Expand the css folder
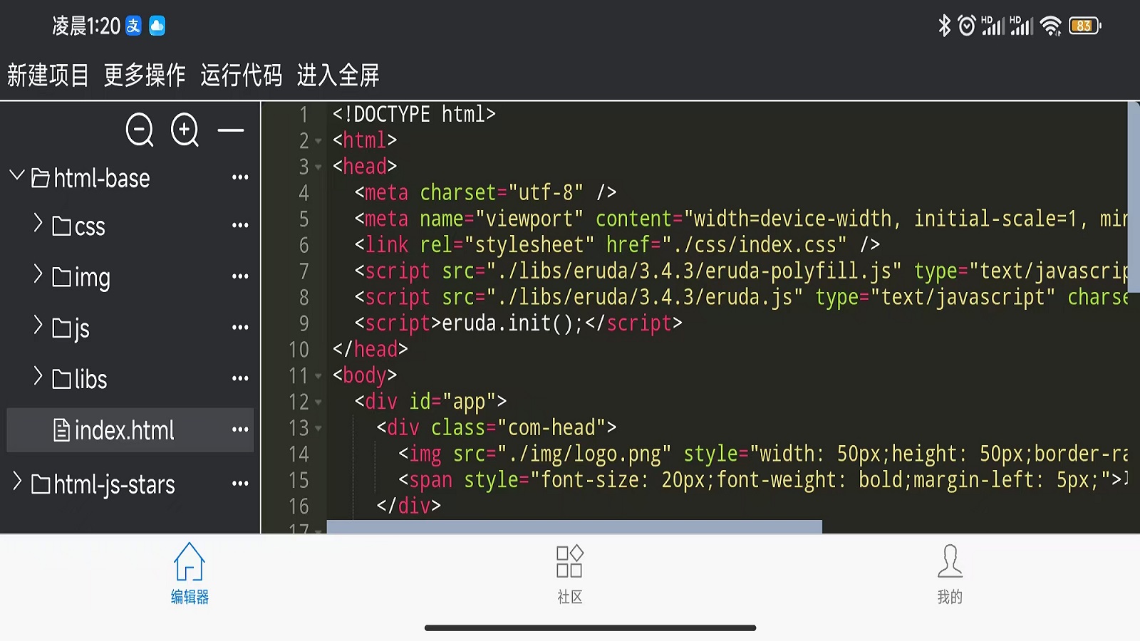1140x641 pixels. point(38,223)
